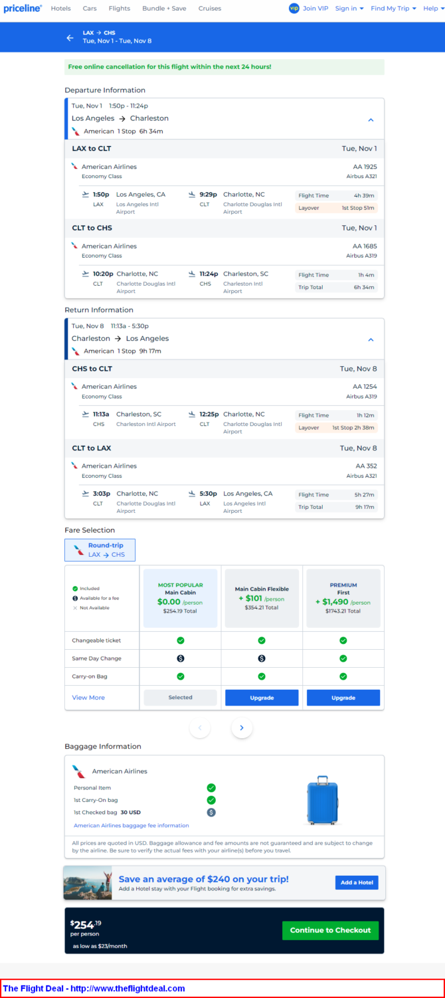Click the Flight Deal footer link
The width and height of the screenshot is (445, 998).
tap(94, 989)
